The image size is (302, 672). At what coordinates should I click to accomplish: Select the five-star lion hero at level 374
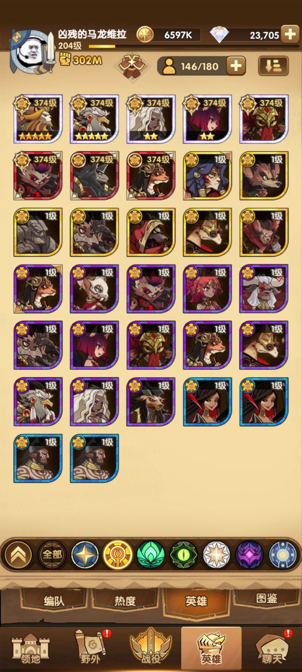pos(38,119)
